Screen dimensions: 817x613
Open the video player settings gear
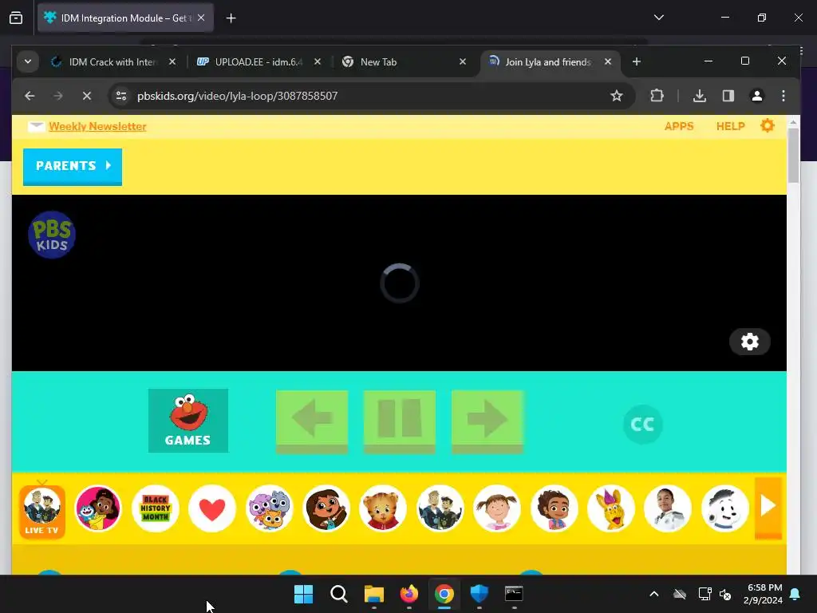coord(749,342)
